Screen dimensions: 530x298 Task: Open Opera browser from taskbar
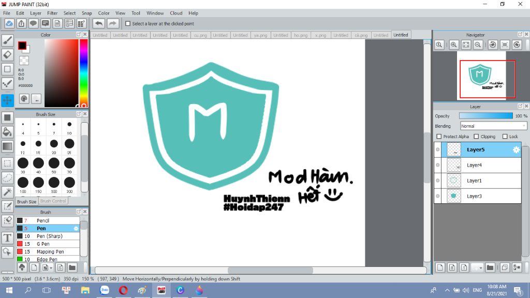point(123,290)
